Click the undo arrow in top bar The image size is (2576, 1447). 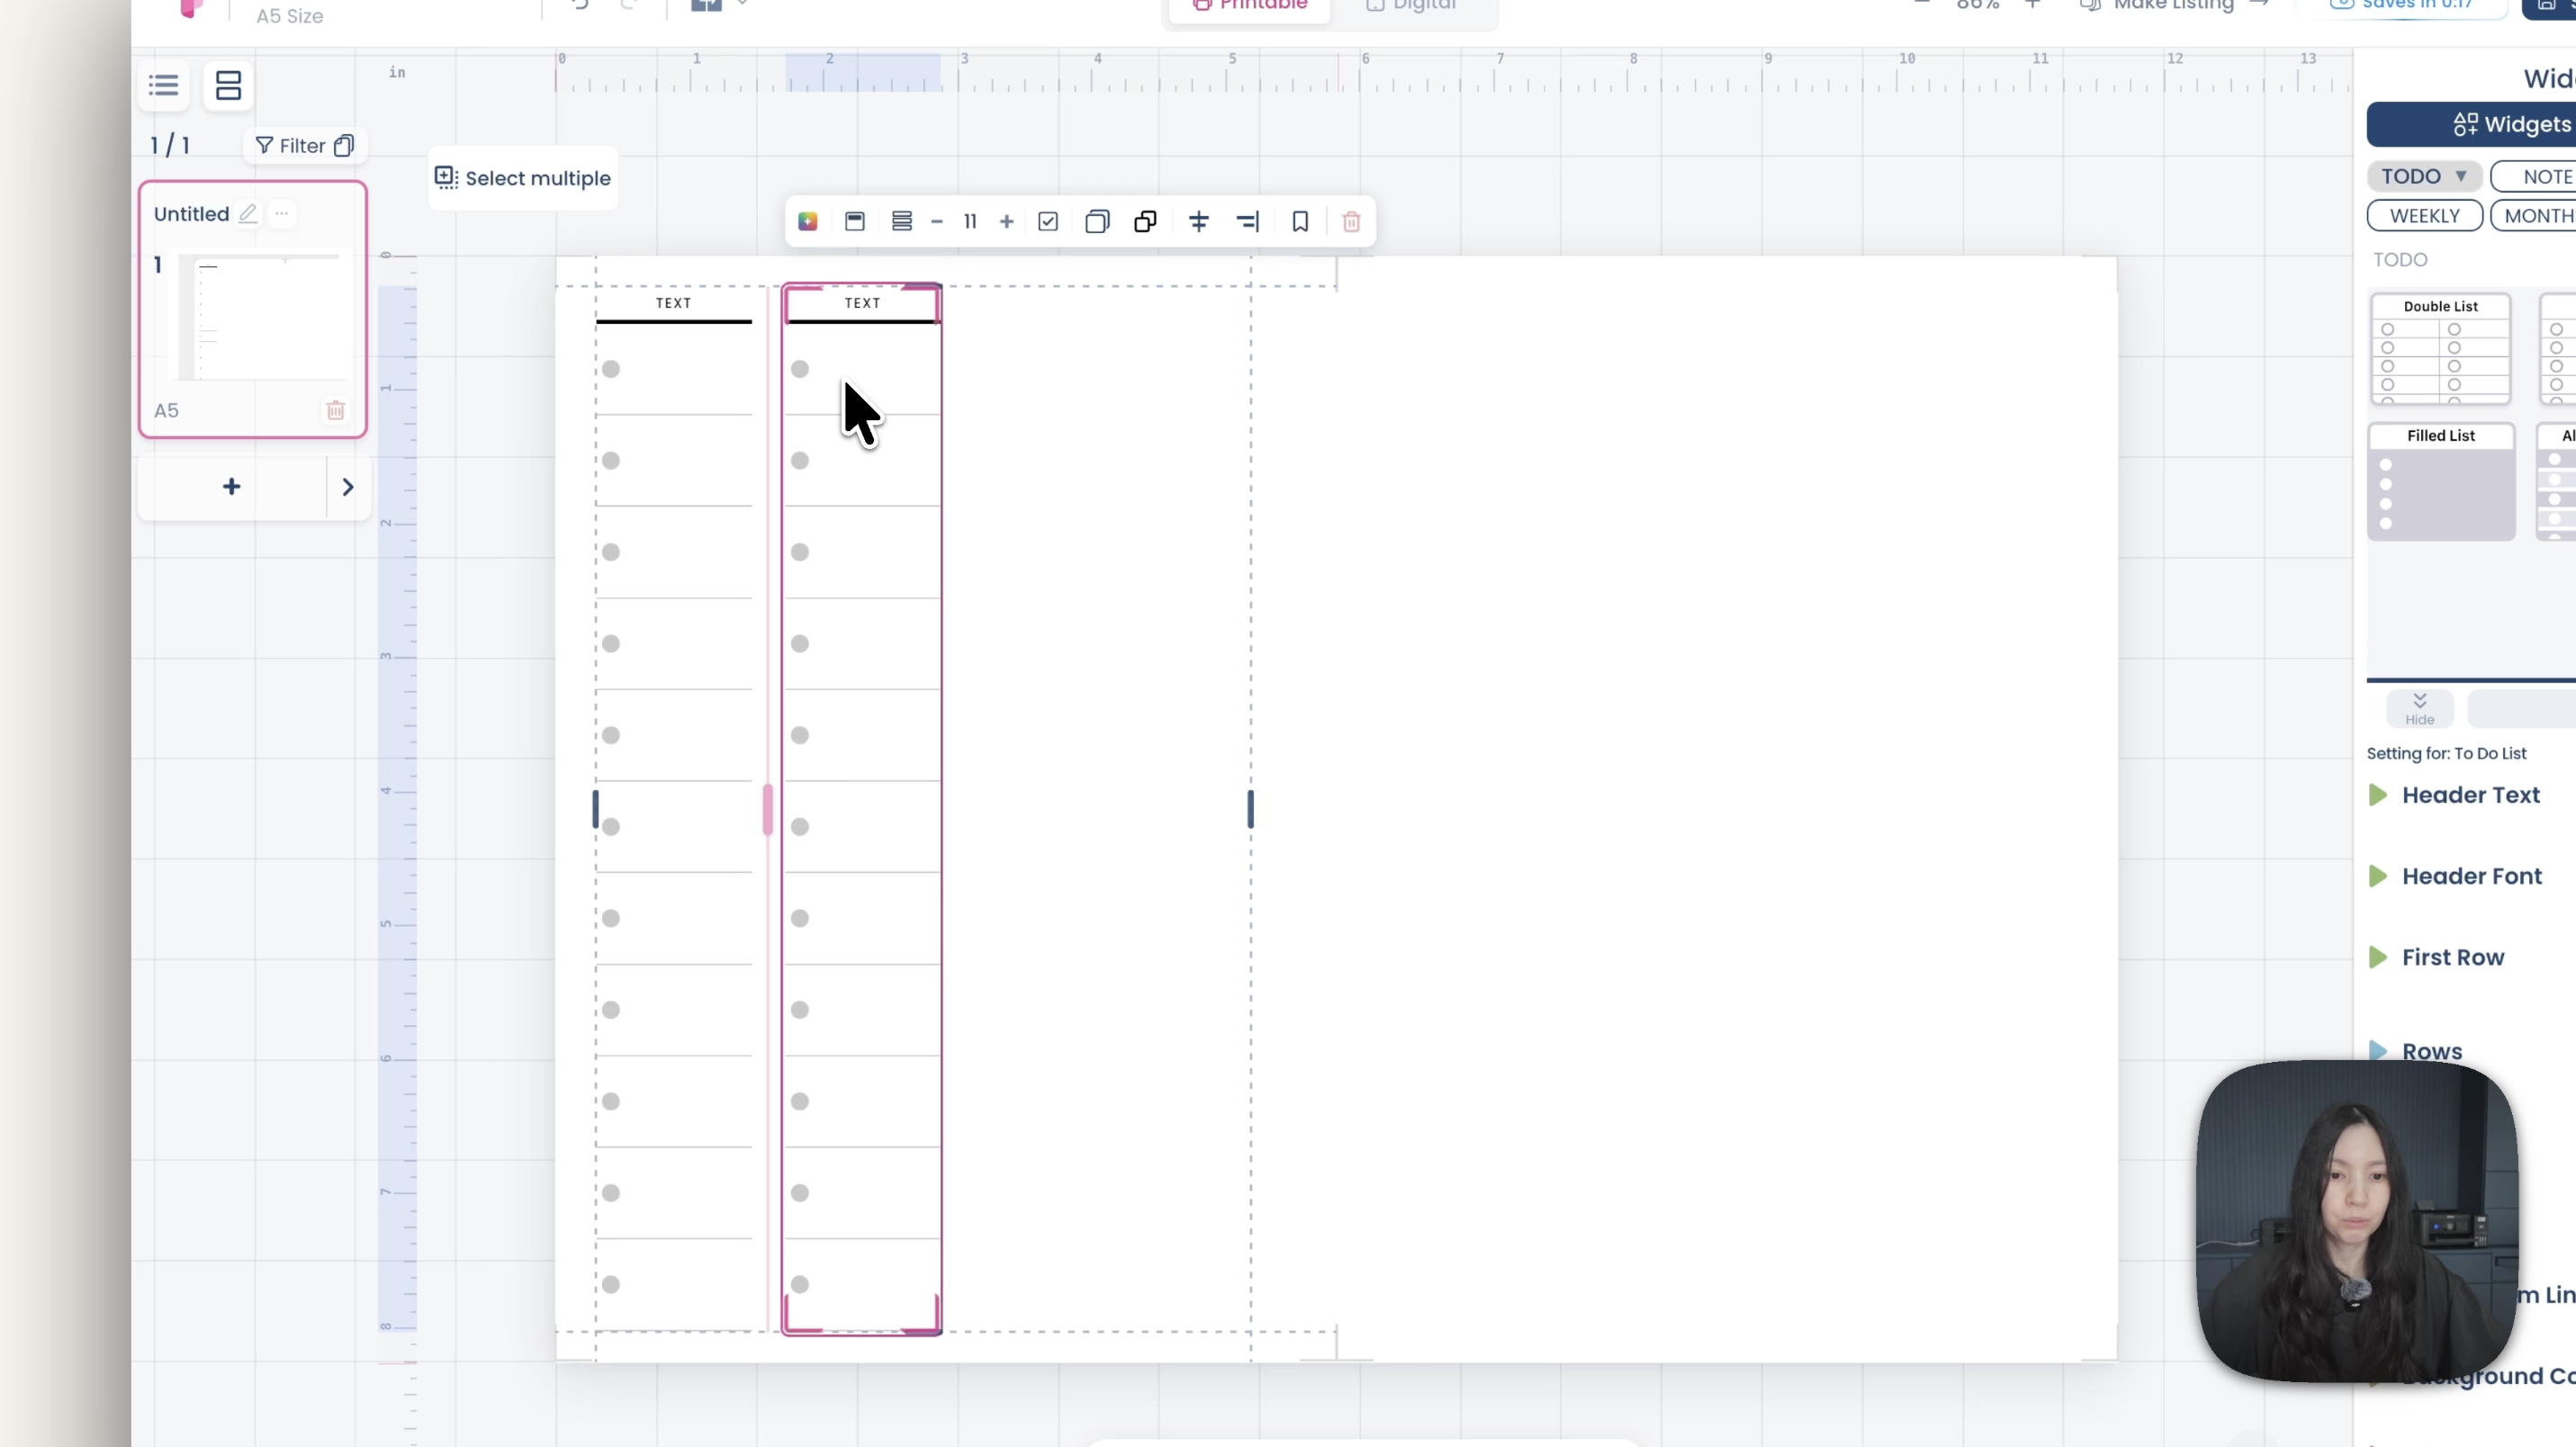pos(580,5)
